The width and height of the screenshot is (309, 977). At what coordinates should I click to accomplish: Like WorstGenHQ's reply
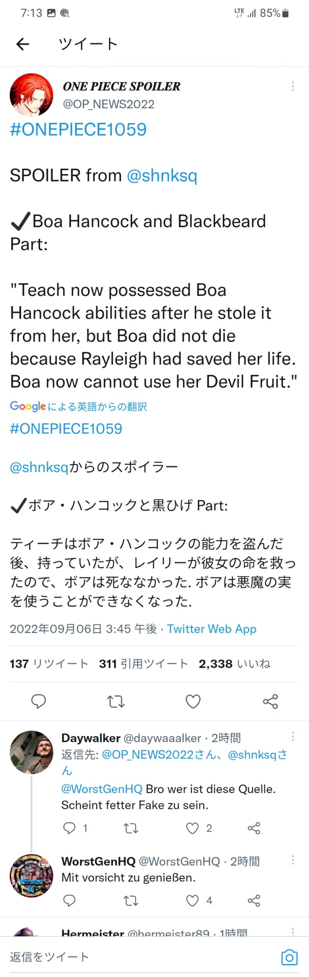(x=192, y=901)
